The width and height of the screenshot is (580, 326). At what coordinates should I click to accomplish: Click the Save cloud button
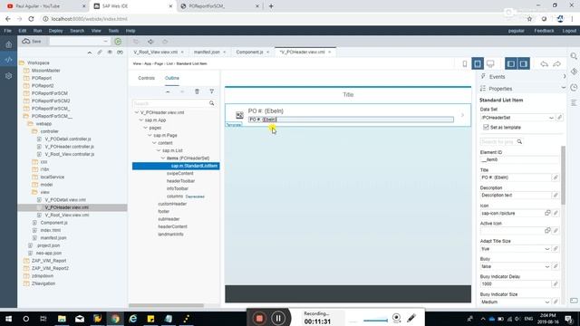tap(32, 42)
